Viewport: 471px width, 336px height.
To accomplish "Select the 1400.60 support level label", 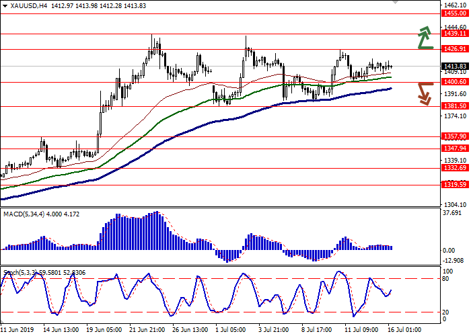I will point(454,82).
